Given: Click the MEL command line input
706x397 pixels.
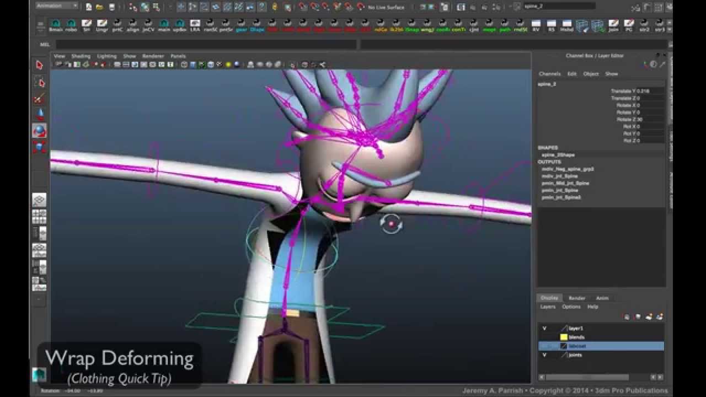Looking at the screenshot, I should click(205, 44).
